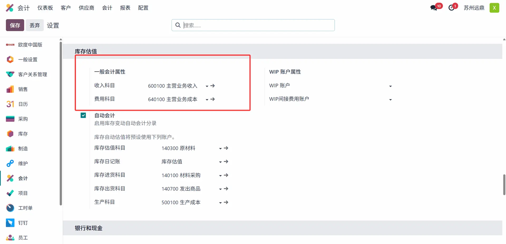Open the 库存估值科目 dropdown arrow

pos(220,149)
